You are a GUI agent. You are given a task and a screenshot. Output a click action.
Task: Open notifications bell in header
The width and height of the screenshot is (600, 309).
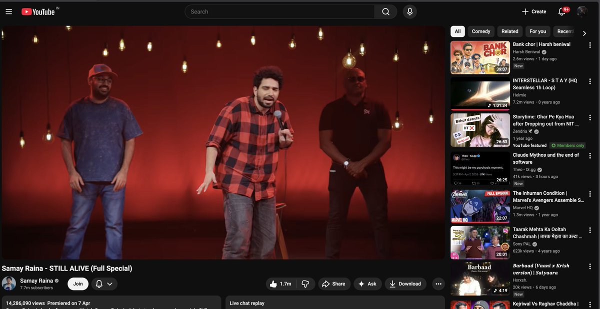[x=562, y=11]
